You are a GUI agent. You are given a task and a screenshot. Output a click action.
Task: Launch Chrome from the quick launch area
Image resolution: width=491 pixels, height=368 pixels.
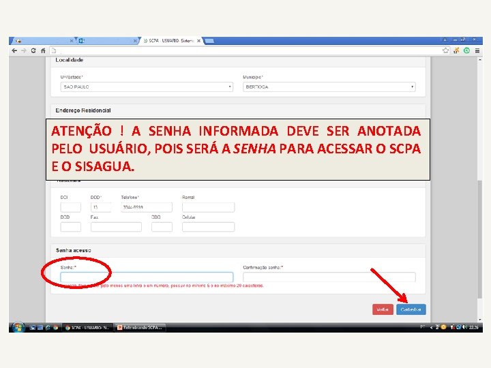(x=56, y=328)
